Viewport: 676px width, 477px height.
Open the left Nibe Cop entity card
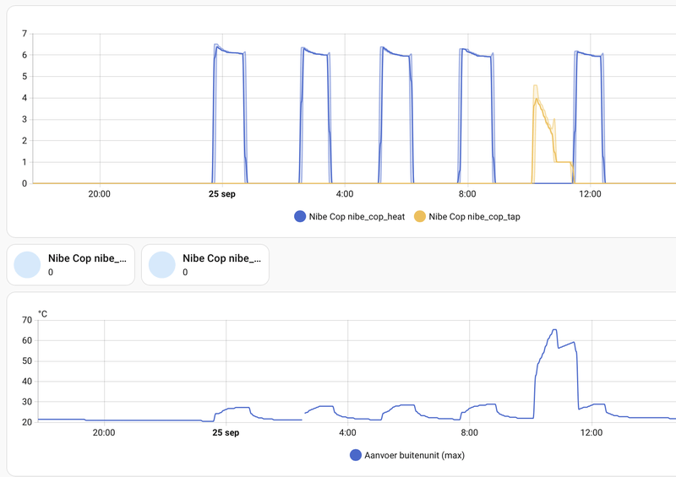coord(71,265)
